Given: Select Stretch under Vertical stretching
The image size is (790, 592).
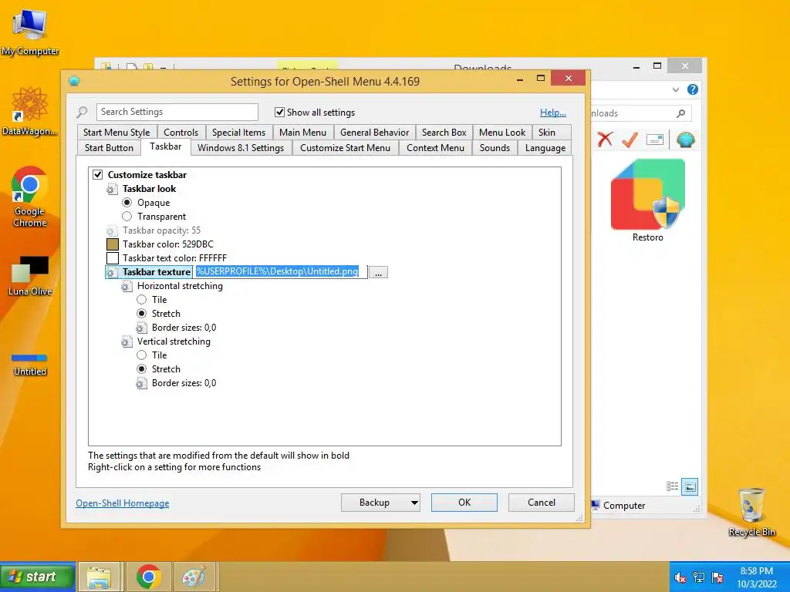Looking at the screenshot, I should (x=142, y=369).
